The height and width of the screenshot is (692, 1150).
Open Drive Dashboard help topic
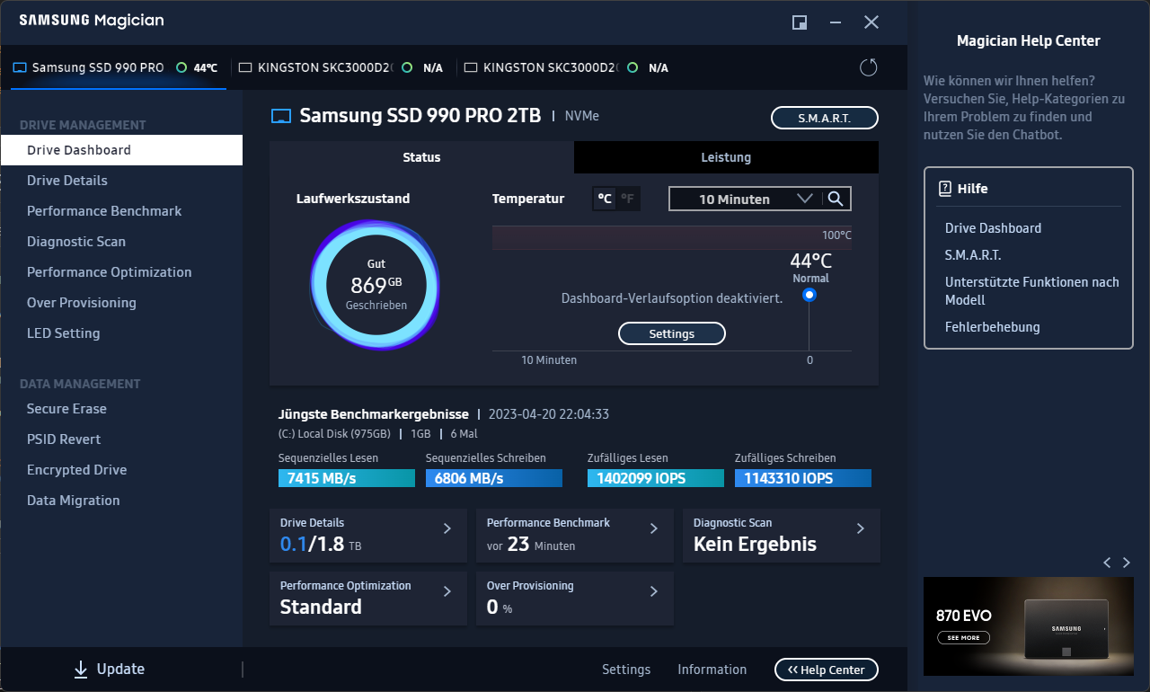(x=993, y=228)
